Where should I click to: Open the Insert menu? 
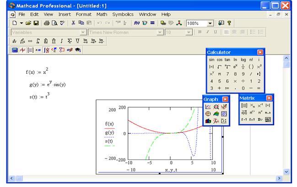point(65,14)
